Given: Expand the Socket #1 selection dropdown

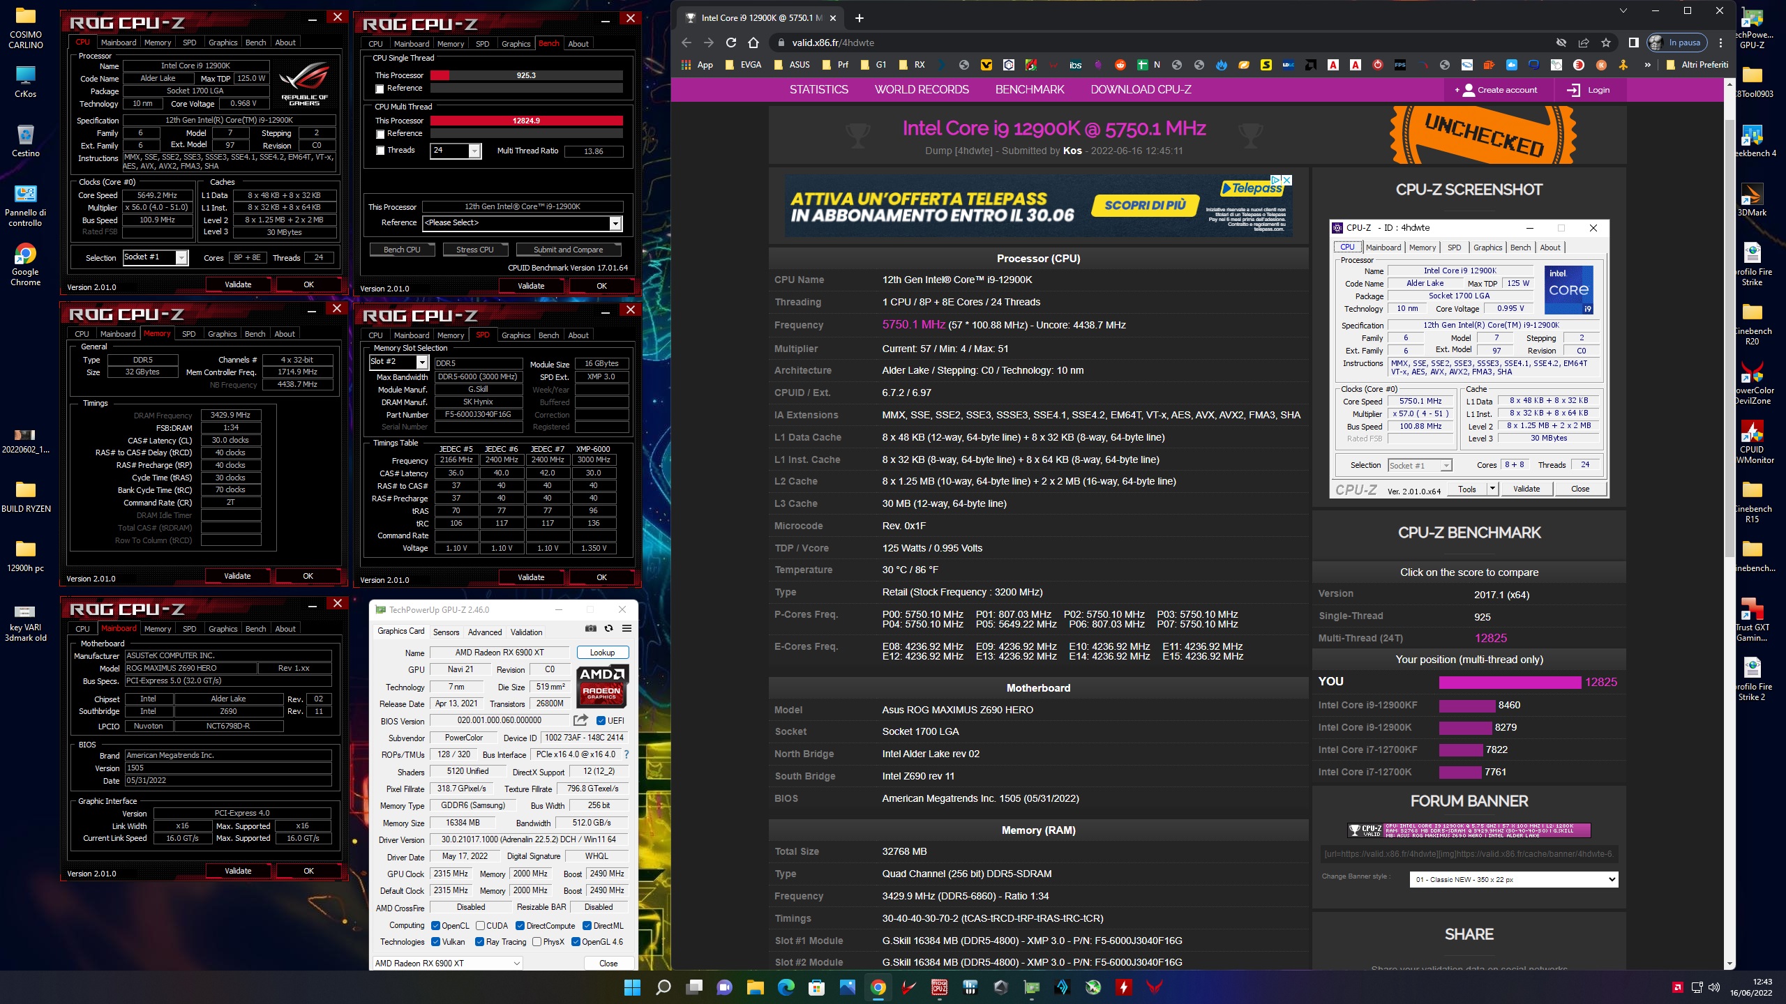Looking at the screenshot, I should click(x=181, y=257).
